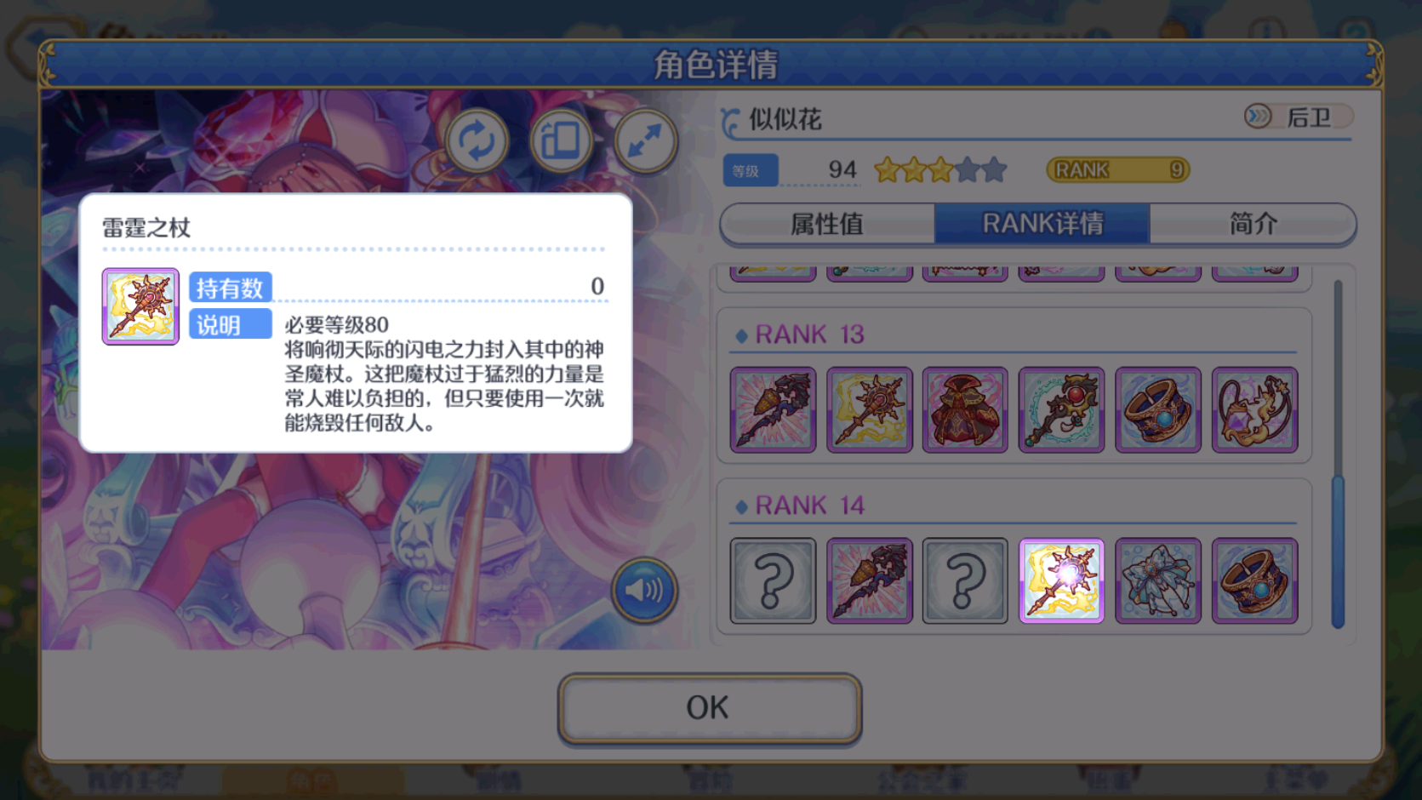Select the second unknown question-mark item in RANK 14
Screen dimensions: 1422x800
(965, 580)
